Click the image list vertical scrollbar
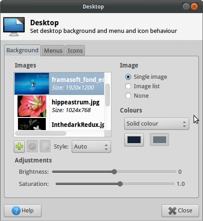The height and width of the screenshot is (221, 203). click(x=107, y=95)
